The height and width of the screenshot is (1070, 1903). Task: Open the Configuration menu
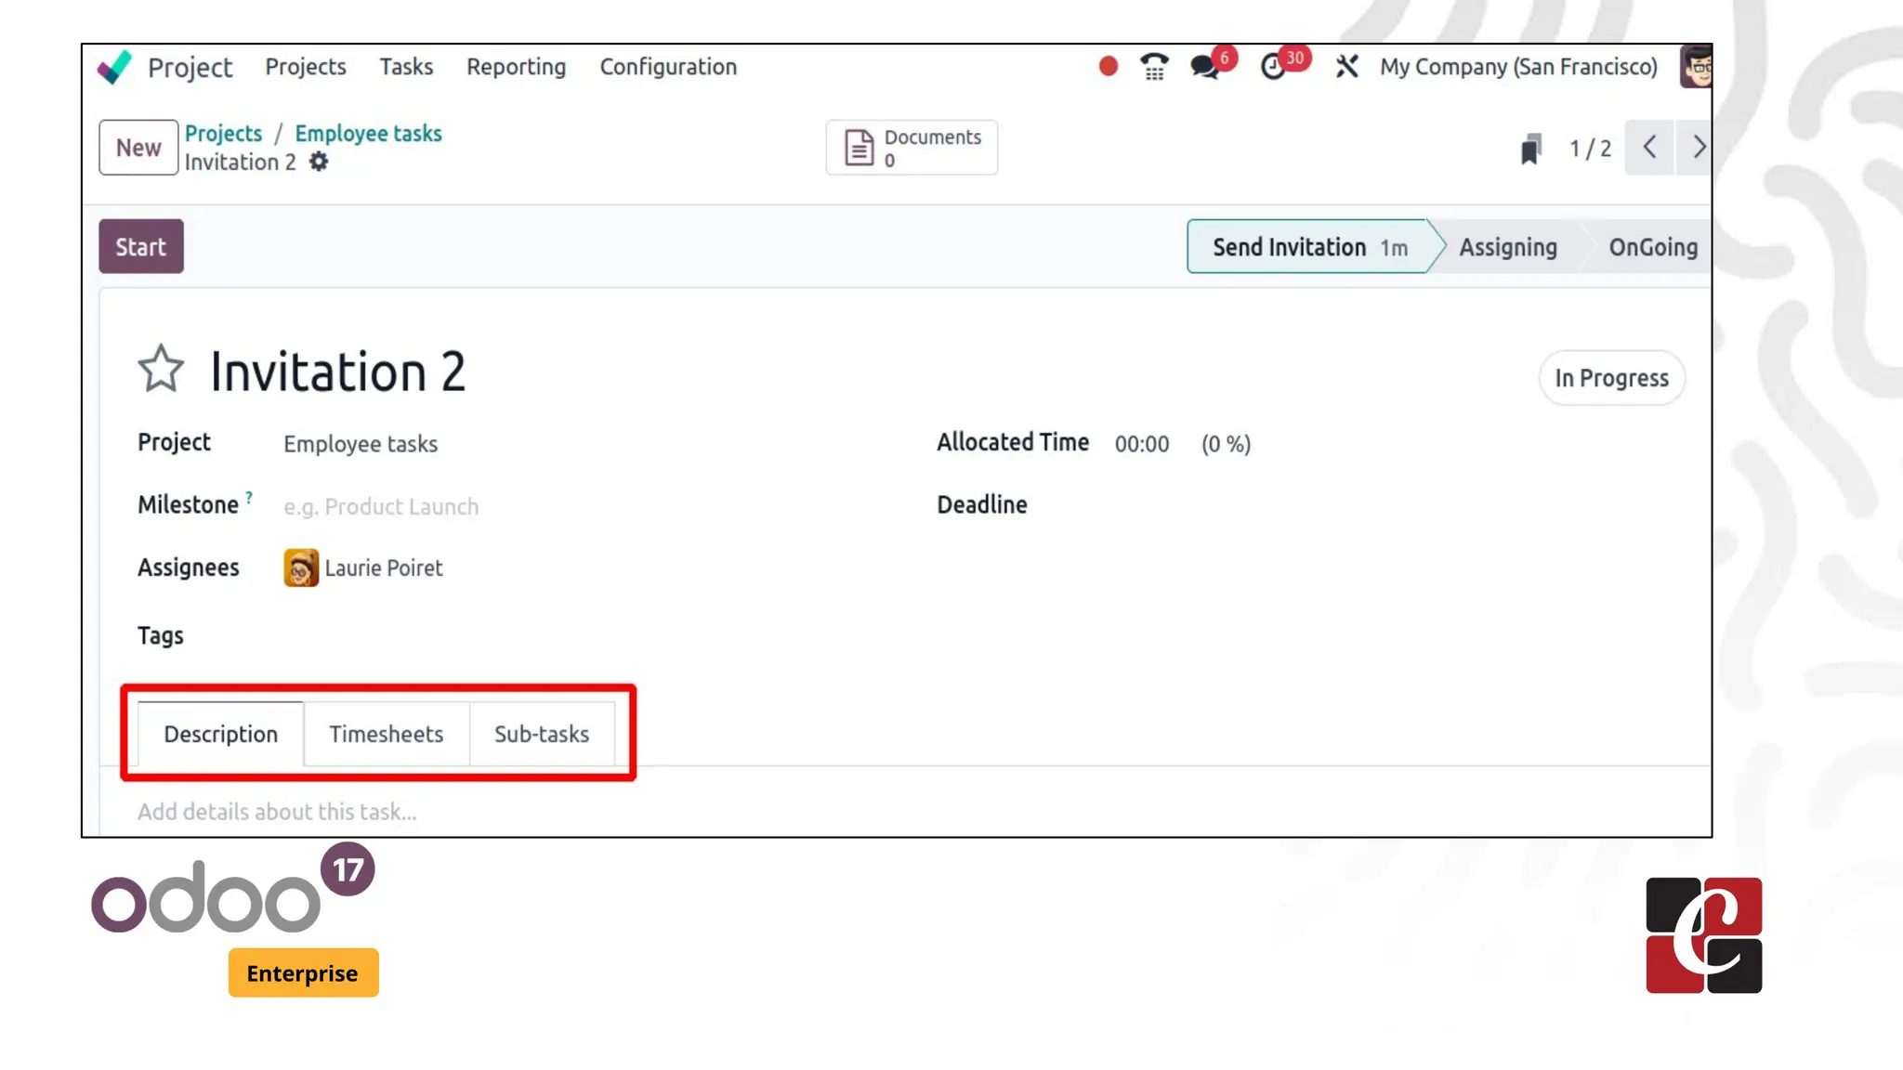667,67
